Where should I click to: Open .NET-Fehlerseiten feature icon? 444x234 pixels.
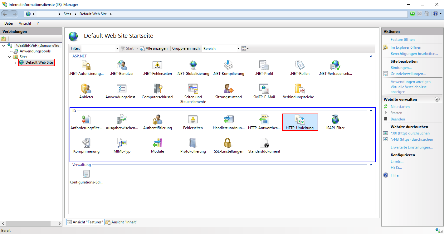[x=157, y=68]
